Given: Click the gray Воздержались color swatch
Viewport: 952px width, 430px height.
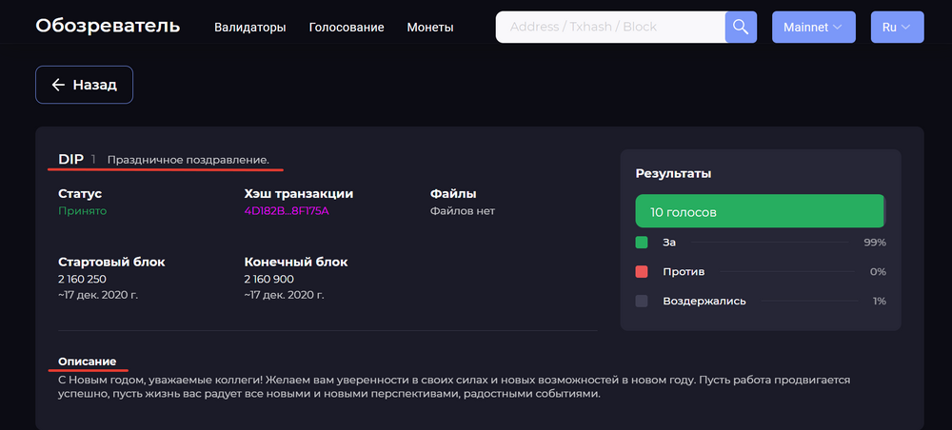Looking at the screenshot, I should (x=642, y=301).
